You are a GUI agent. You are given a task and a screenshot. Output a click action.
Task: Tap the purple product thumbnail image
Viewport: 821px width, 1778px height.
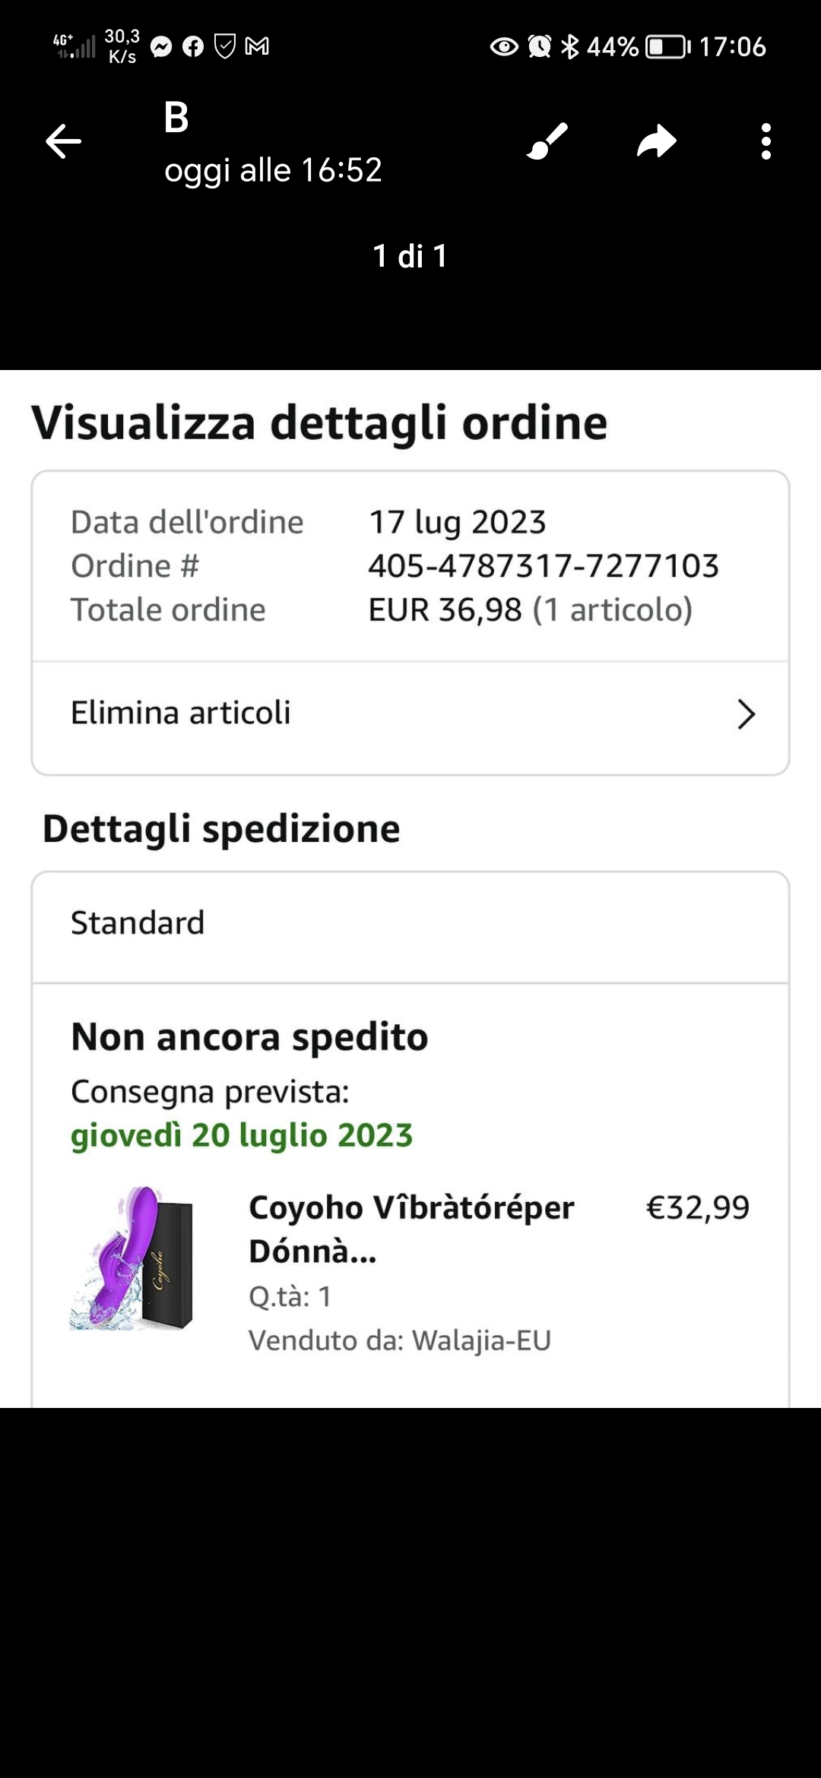[132, 1258]
